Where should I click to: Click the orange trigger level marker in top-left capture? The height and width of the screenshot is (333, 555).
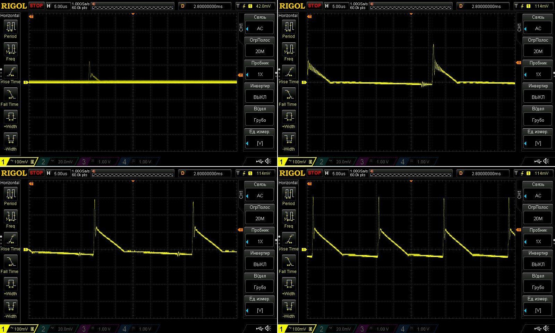[240, 75]
